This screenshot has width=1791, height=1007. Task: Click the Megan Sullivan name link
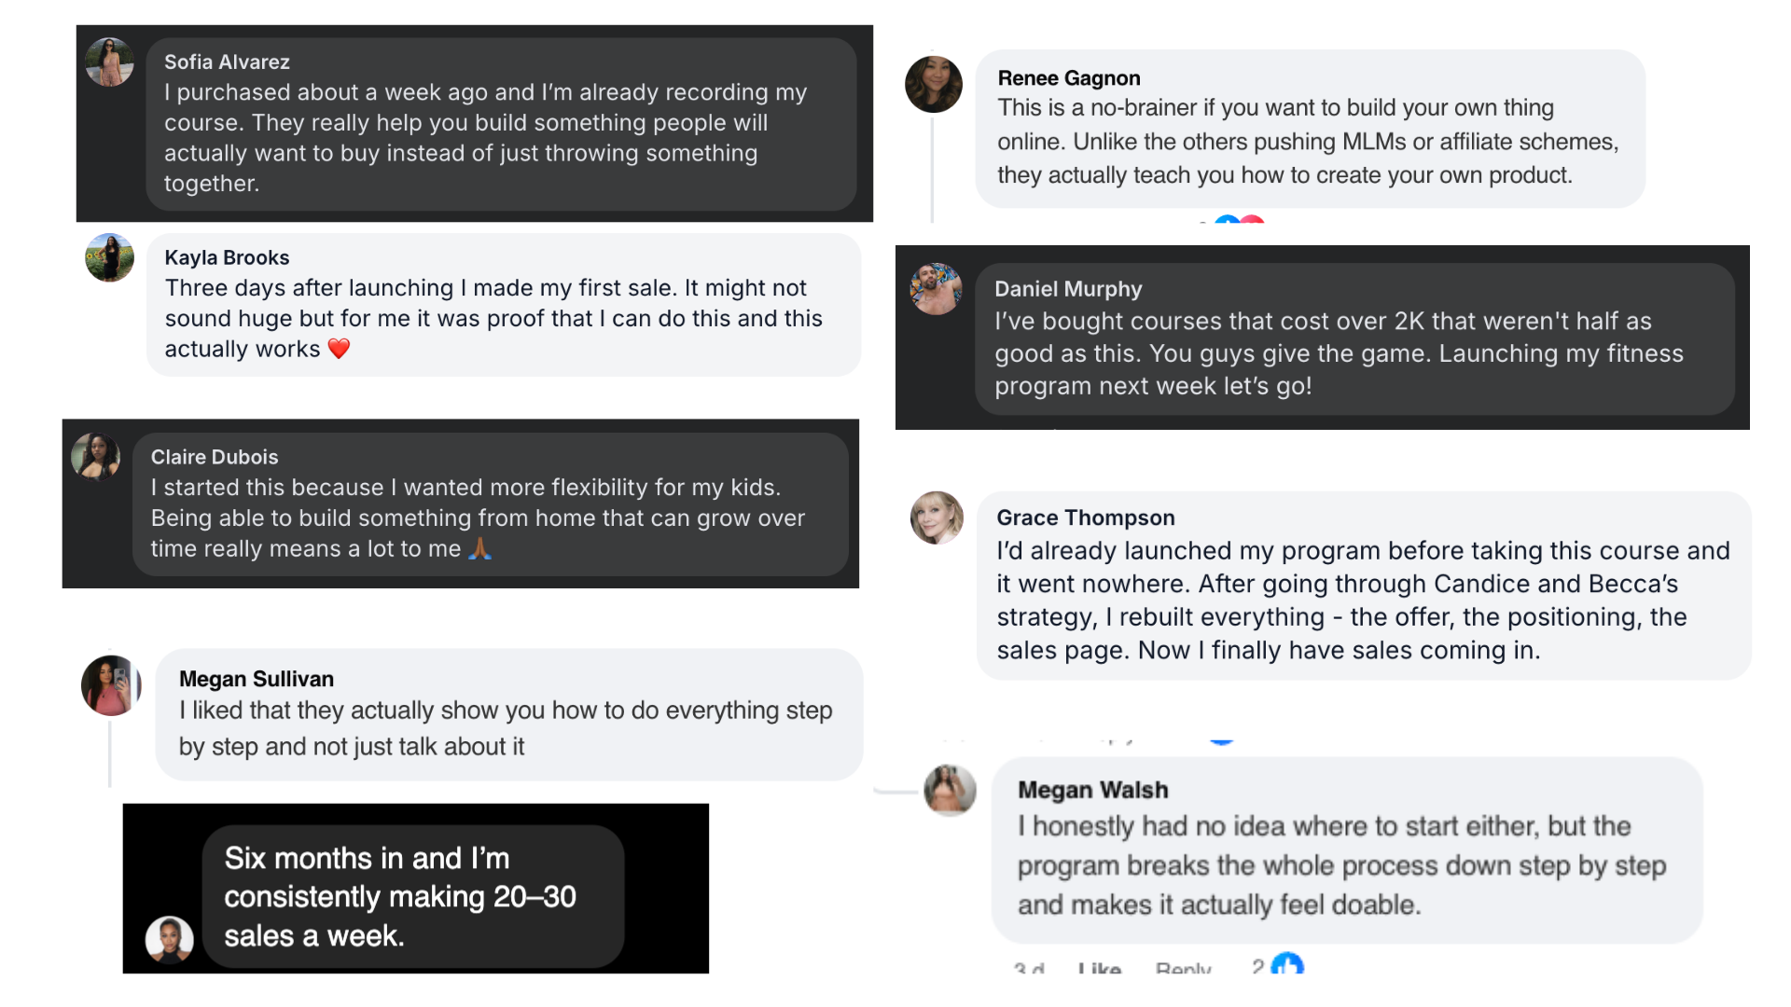tap(257, 679)
